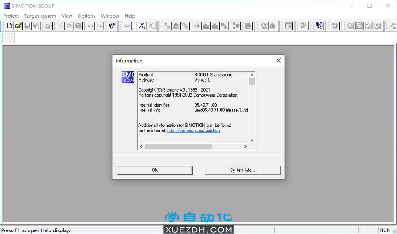This screenshot has height=234, width=397.
Task: Activate the context help pointer icon
Action: pyautogui.click(x=112, y=26)
